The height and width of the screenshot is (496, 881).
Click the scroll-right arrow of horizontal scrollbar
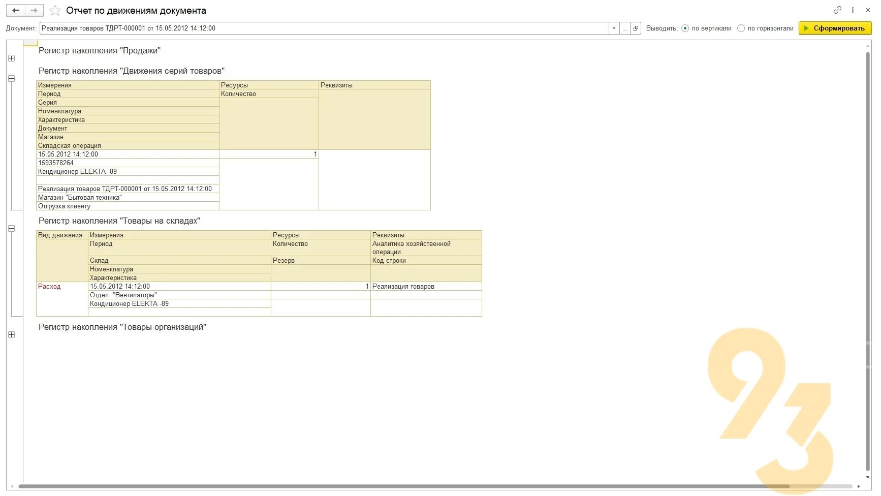pos(859,486)
